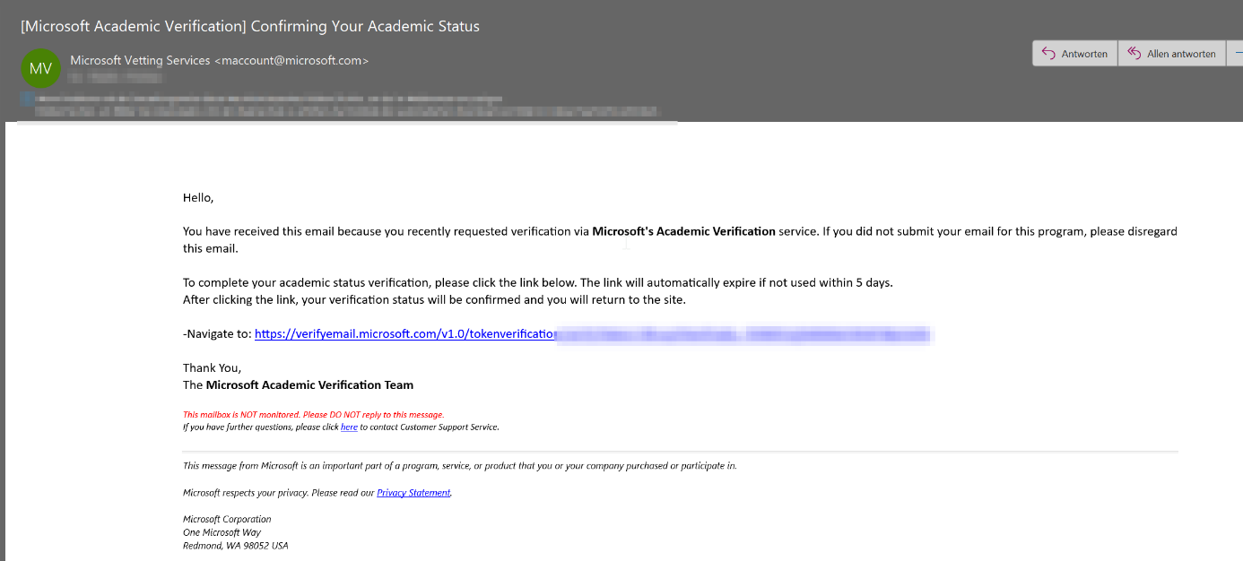Click 'Microsoft respects your privacy' sentence
This screenshot has height=561, width=1243.
point(317,493)
